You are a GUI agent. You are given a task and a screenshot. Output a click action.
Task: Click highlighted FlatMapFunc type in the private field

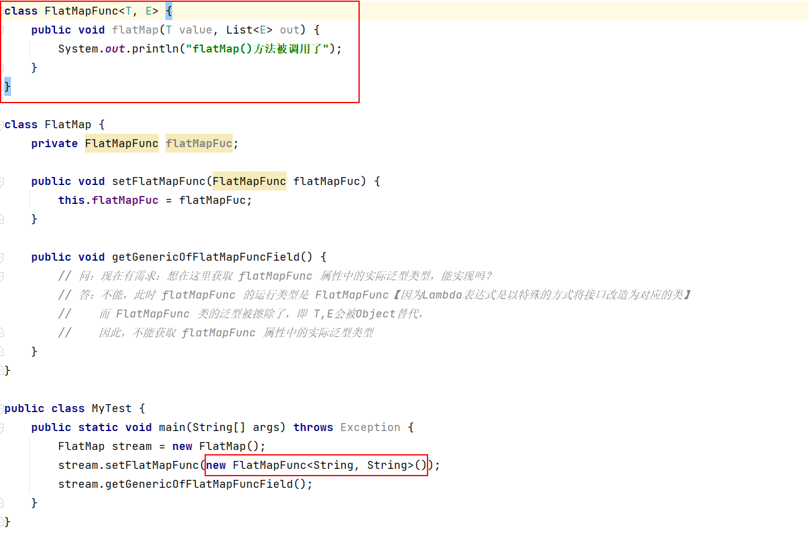coord(122,143)
